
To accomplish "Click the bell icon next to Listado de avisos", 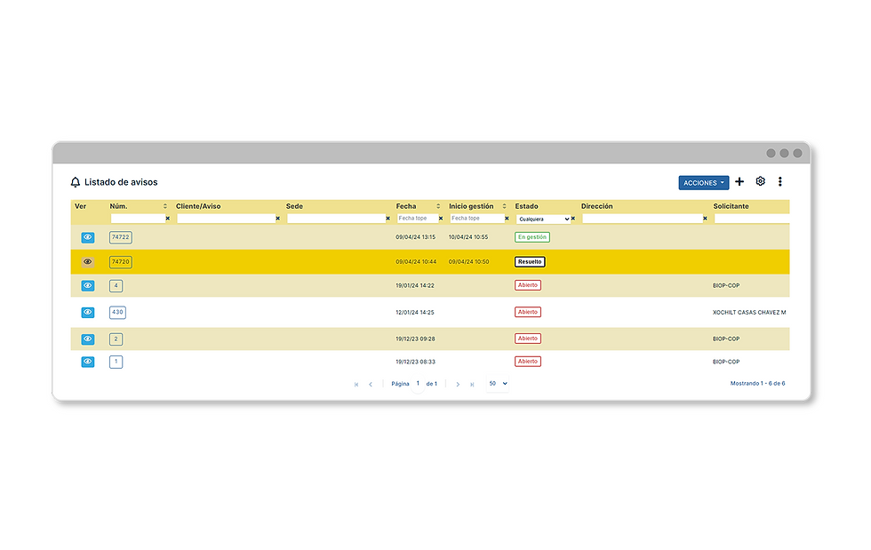I will pyautogui.click(x=76, y=181).
